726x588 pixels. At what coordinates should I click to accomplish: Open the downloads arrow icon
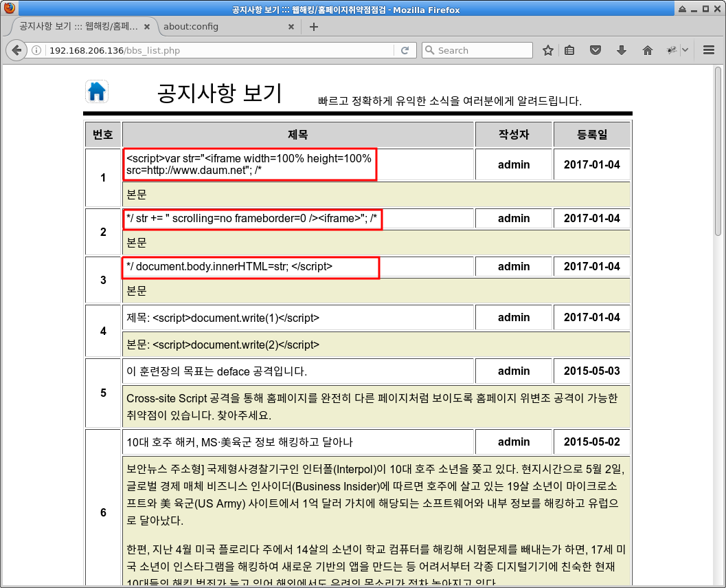(622, 50)
